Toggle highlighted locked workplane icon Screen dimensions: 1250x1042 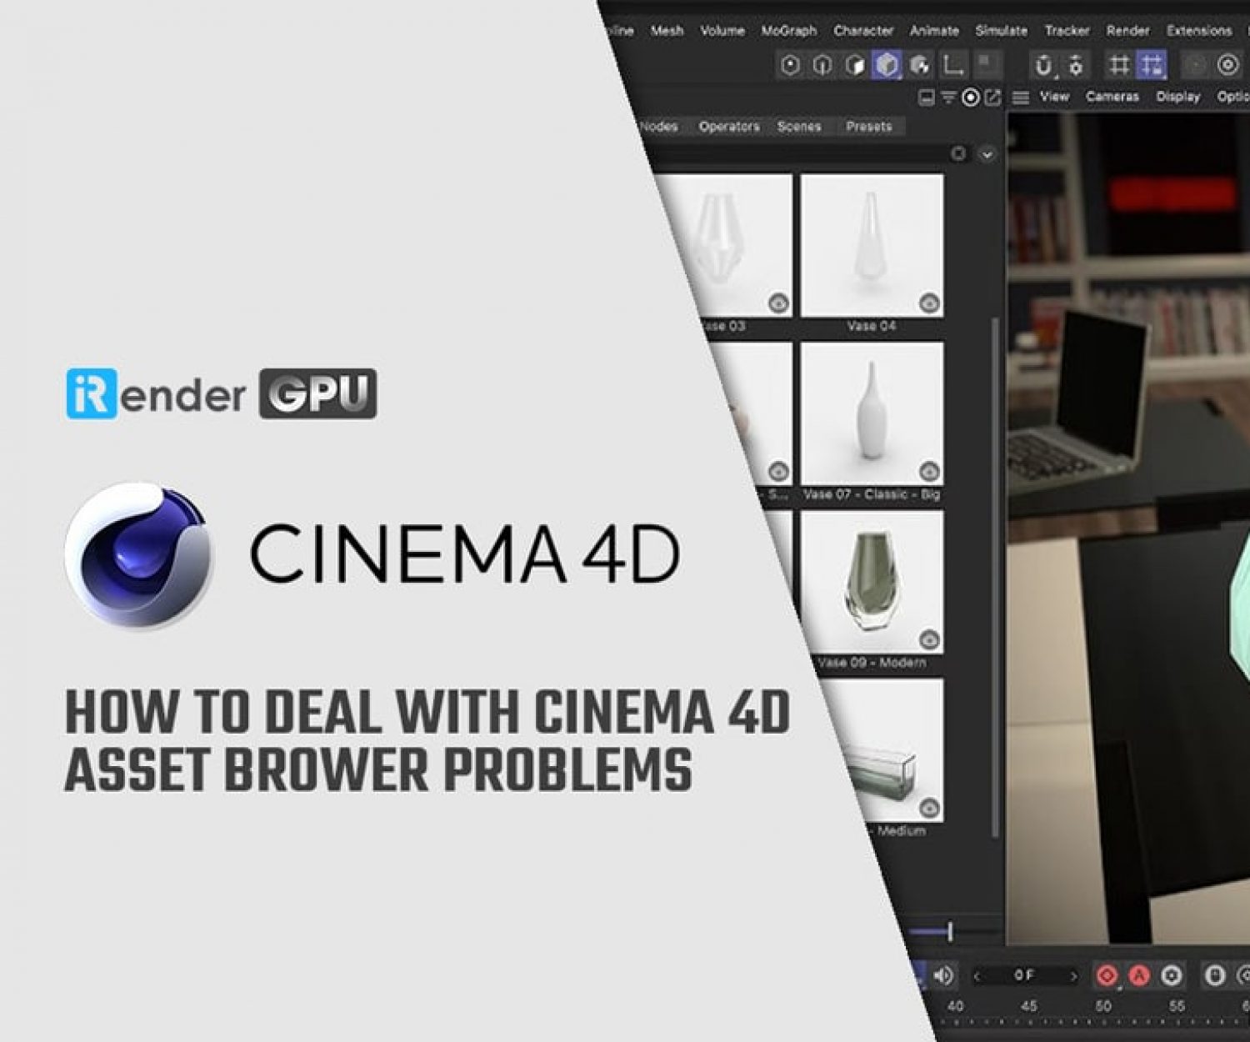[1152, 65]
